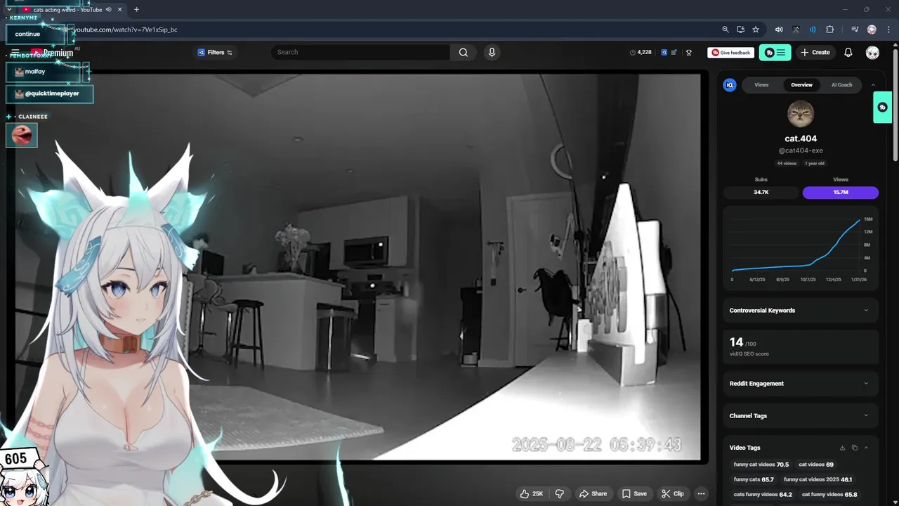Save the video to a playlist
This screenshot has height=506, width=899.
pyautogui.click(x=634, y=494)
